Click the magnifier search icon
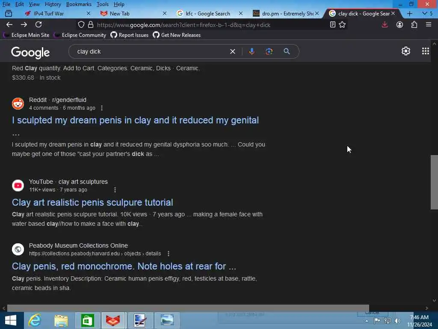 (x=287, y=51)
